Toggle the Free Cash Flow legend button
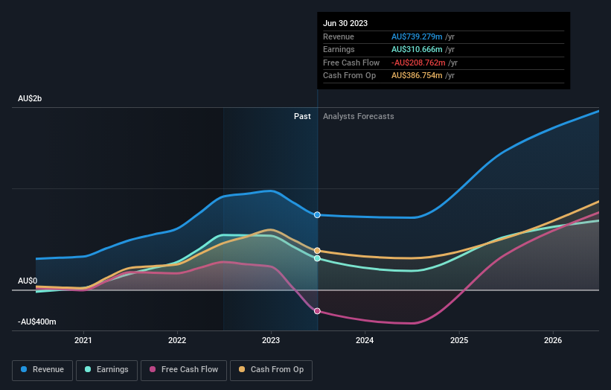This screenshot has width=611, height=390. [184, 370]
